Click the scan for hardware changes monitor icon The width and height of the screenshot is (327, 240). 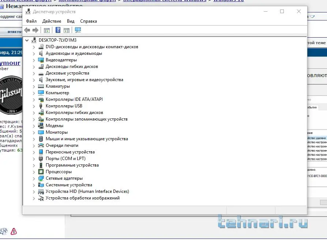tap(78, 30)
